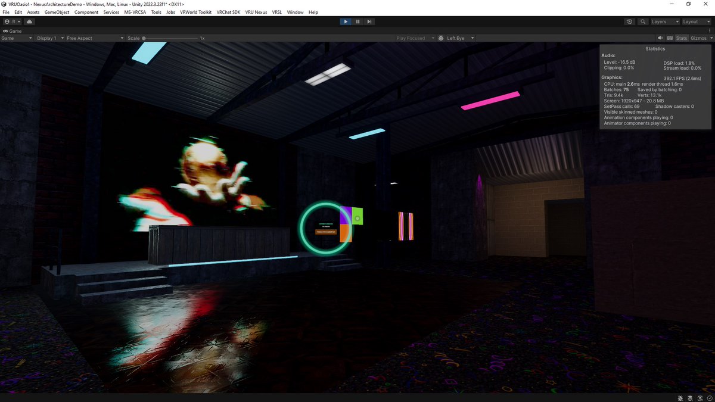Open the Left Eye dropdown

tap(461, 38)
